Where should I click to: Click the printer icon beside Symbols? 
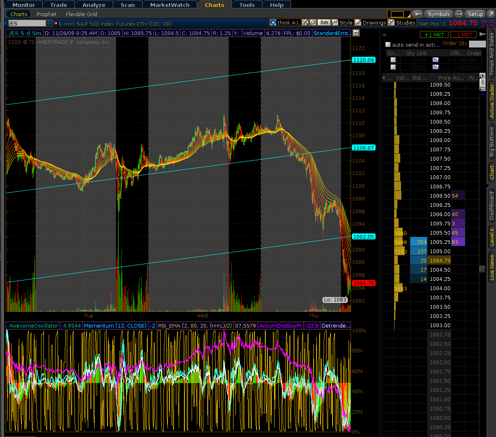coord(459,14)
